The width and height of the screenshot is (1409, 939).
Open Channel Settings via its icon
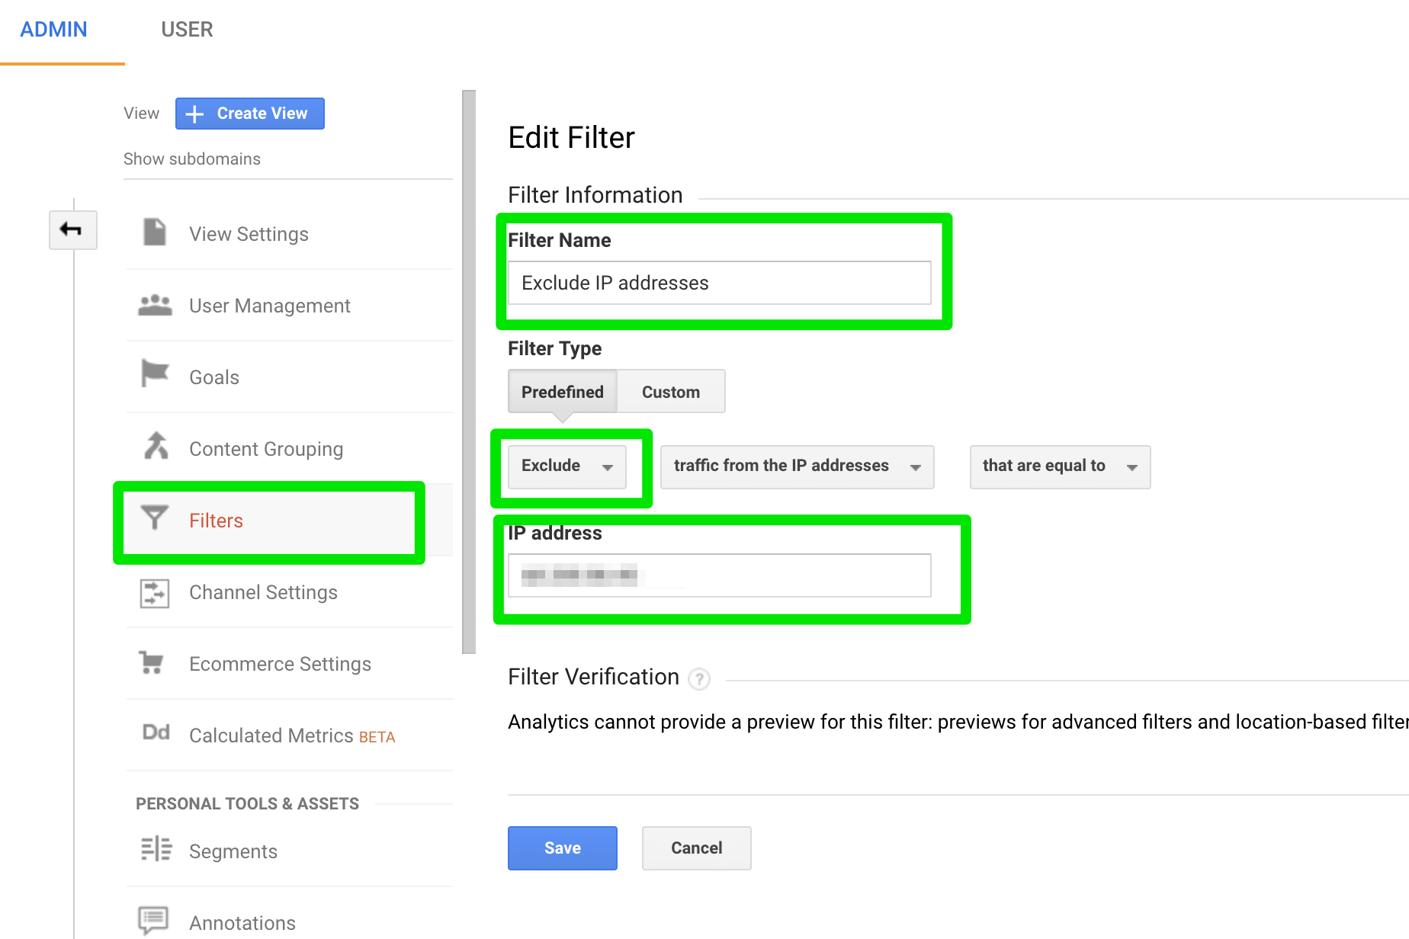[155, 592]
